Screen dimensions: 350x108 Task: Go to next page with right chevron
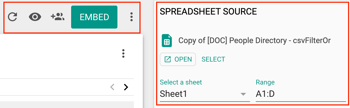pyautogui.click(x=126, y=87)
